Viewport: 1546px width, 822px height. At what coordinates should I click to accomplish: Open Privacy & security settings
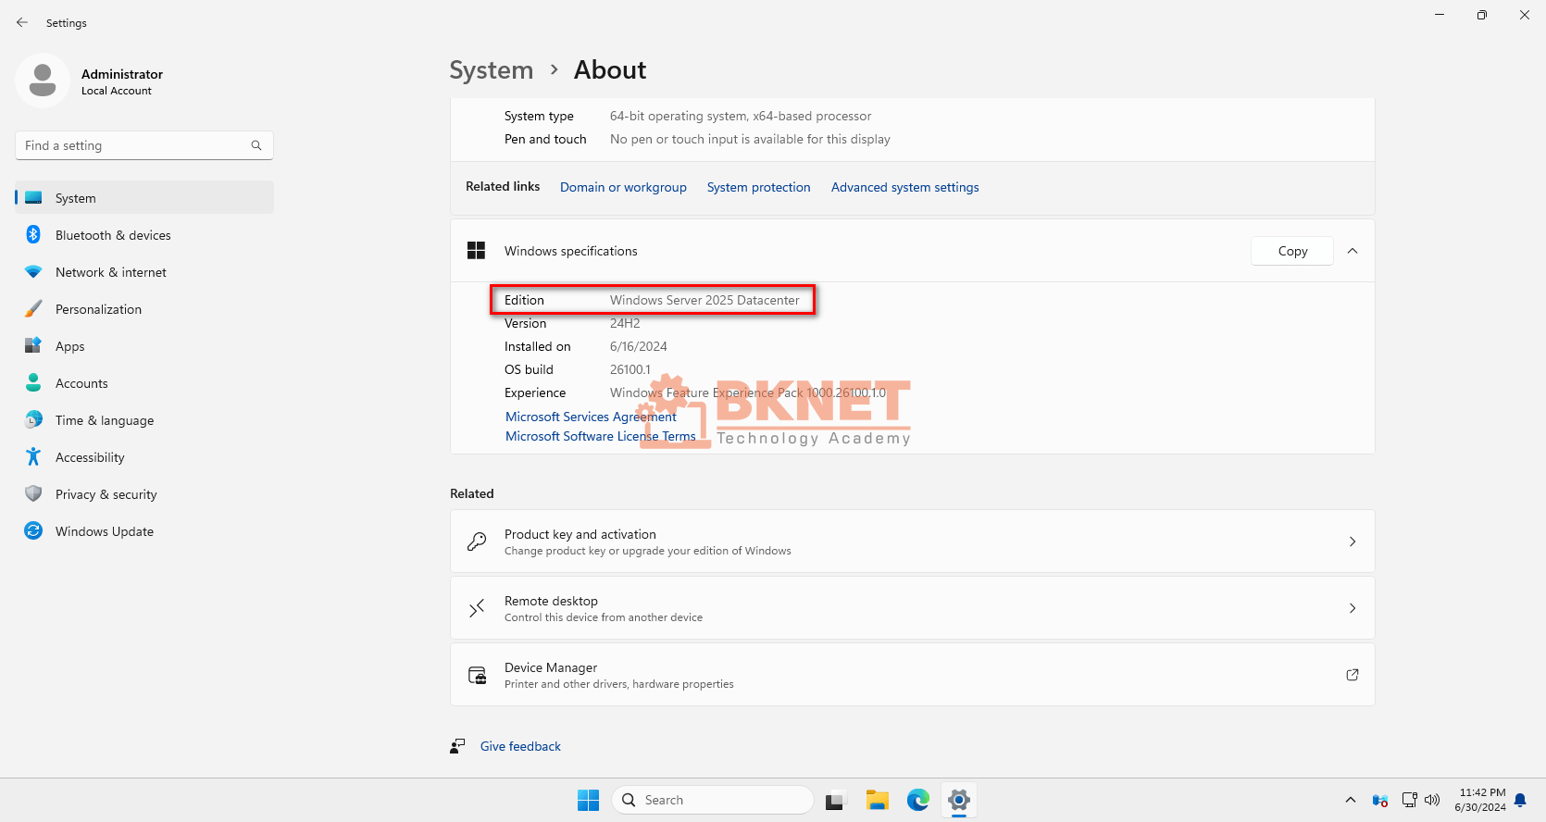pyautogui.click(x=144, y=494)
